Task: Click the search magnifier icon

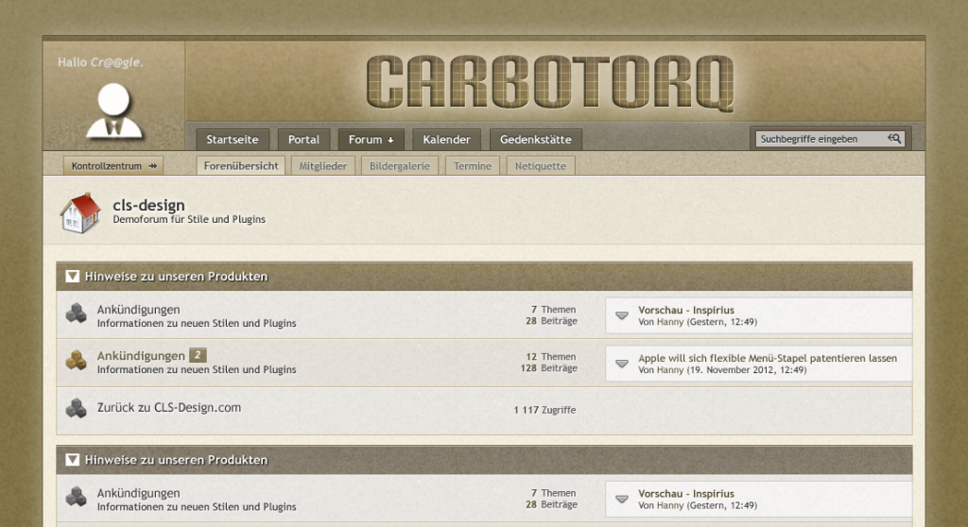Action: [x=894, y=139]
